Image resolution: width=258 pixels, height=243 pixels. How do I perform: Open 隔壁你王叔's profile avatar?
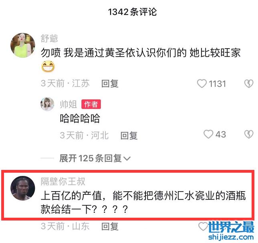click(23, 188)
